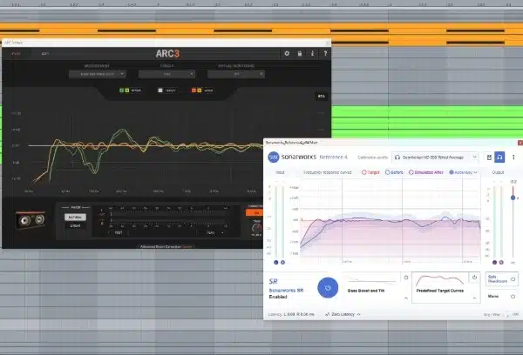
Task: Click the Zero Latency waveform icon
Action: tap(327, 314)
